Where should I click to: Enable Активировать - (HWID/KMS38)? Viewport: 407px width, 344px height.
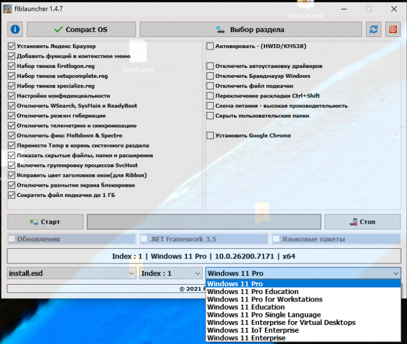(210, 46)
